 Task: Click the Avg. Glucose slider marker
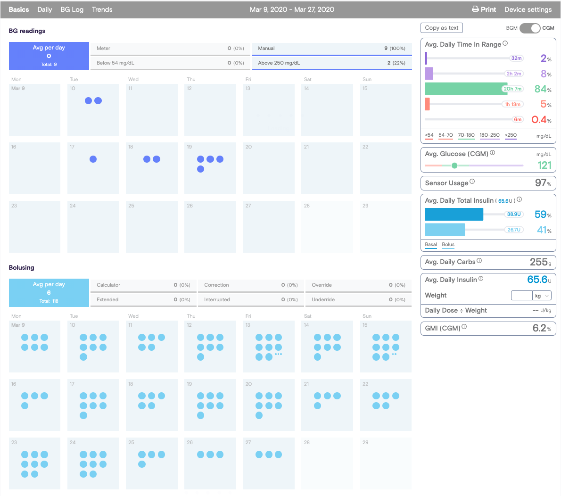tap(454, 165)
